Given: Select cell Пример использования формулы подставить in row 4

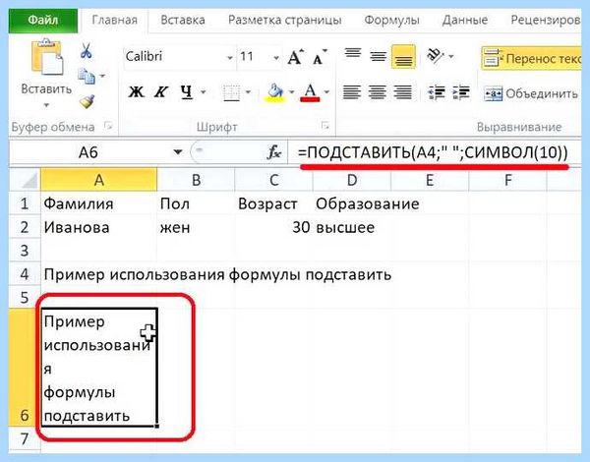Looking at the screenshot, I should (x=99, y=274).
